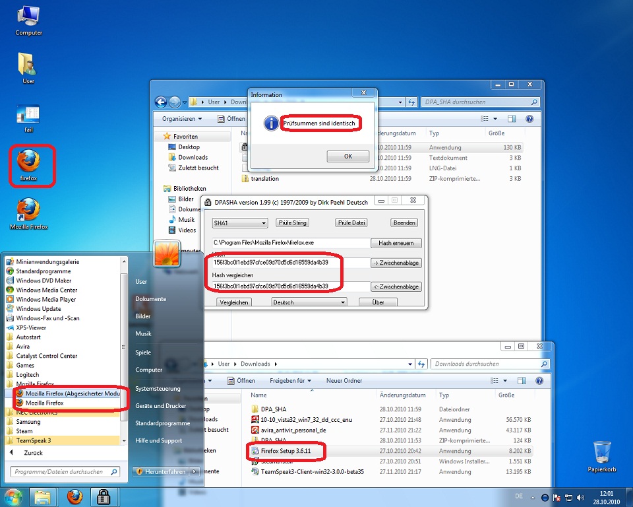Open Deutsch language dropdown in DPASHA
633x507 pixels.
[309, 302]
